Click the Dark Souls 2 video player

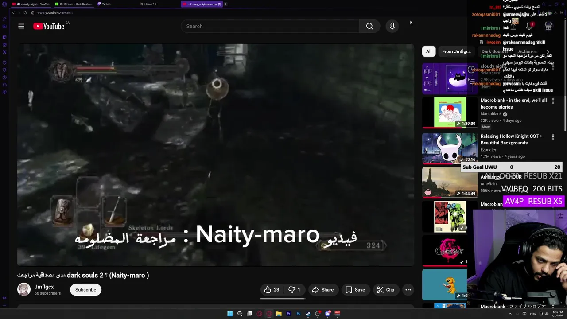(x=216, y=154)
